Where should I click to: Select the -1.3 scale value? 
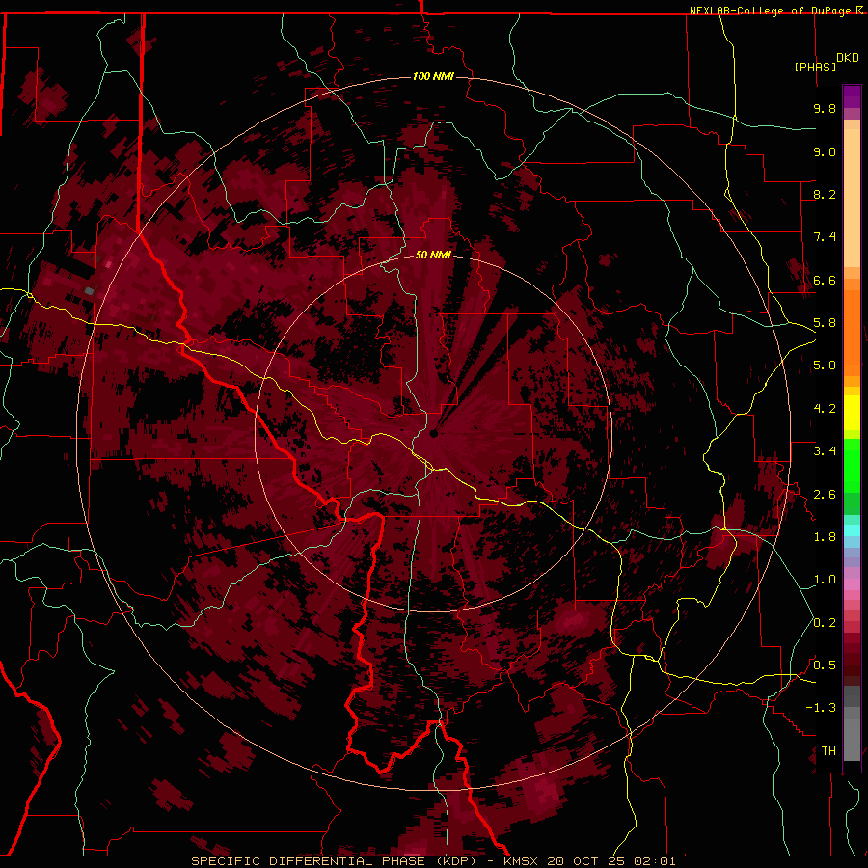[x=821, y=708]
